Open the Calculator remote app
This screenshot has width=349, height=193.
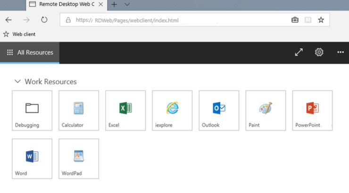[x=78, y=110]
